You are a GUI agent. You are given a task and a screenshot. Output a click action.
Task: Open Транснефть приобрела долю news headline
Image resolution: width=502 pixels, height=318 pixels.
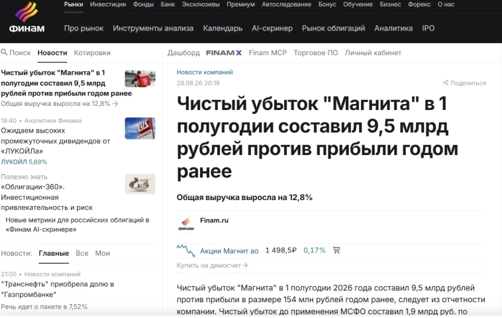(58, 289)
